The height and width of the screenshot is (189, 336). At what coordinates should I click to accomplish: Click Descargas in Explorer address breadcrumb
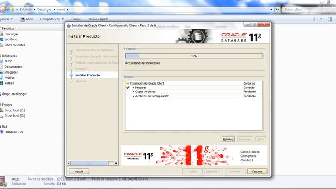point(44,9)
